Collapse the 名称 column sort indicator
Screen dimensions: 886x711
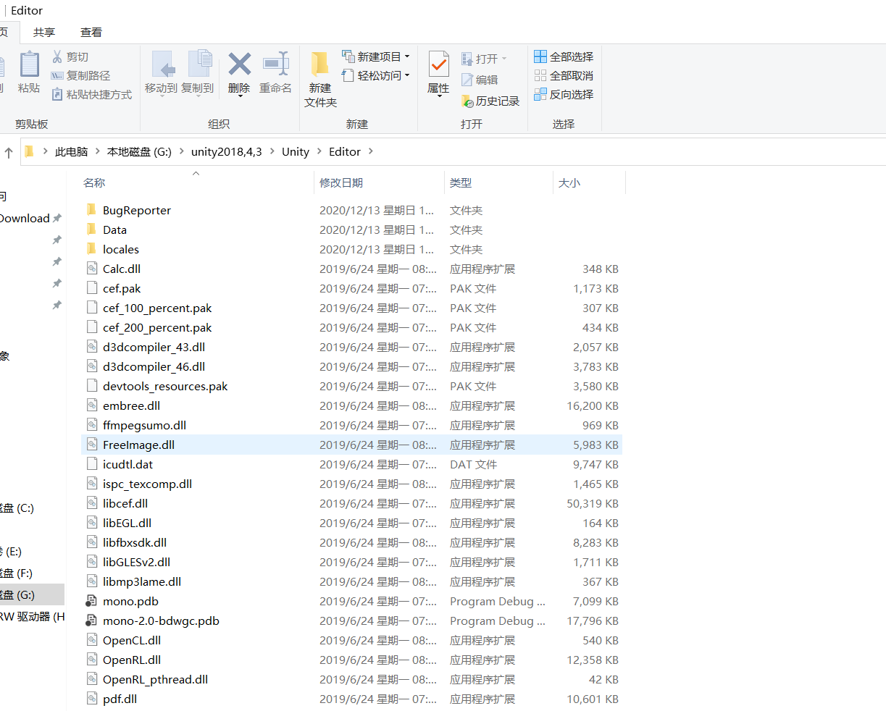pos(195,174)
